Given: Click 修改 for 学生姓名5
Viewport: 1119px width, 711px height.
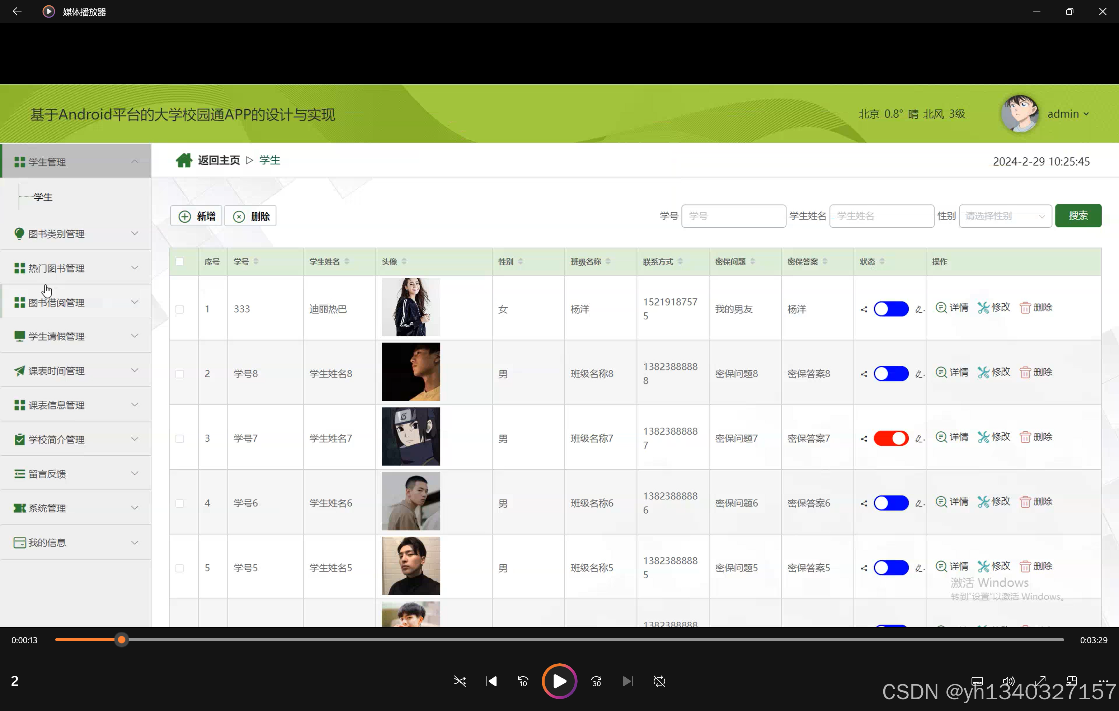Looking at the screenshot, I should pos(994,566).
